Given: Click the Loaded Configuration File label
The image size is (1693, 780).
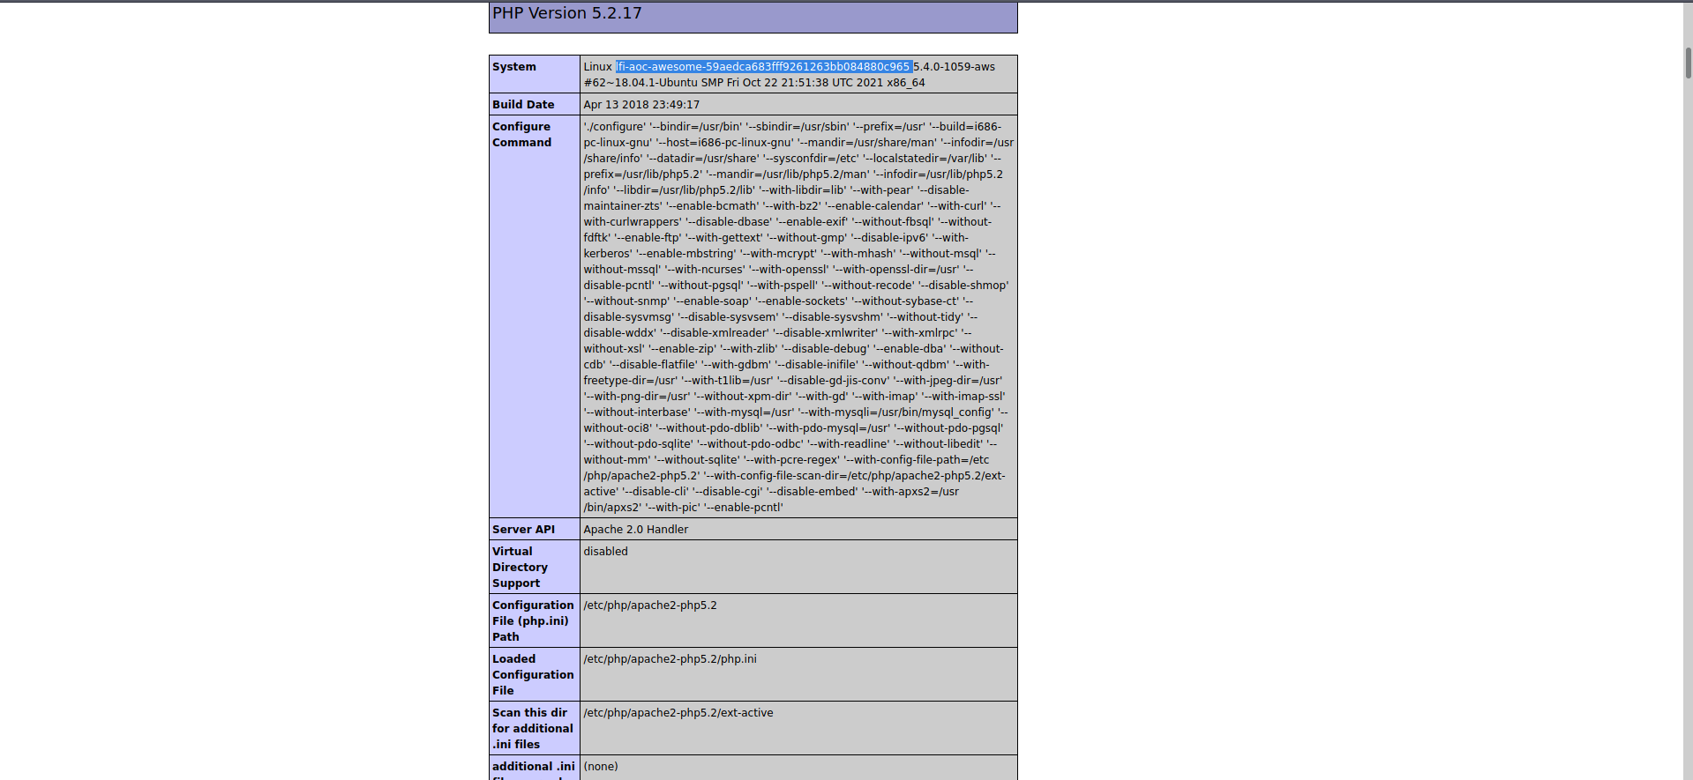Looking at the screenshot, I should [532, 675].
